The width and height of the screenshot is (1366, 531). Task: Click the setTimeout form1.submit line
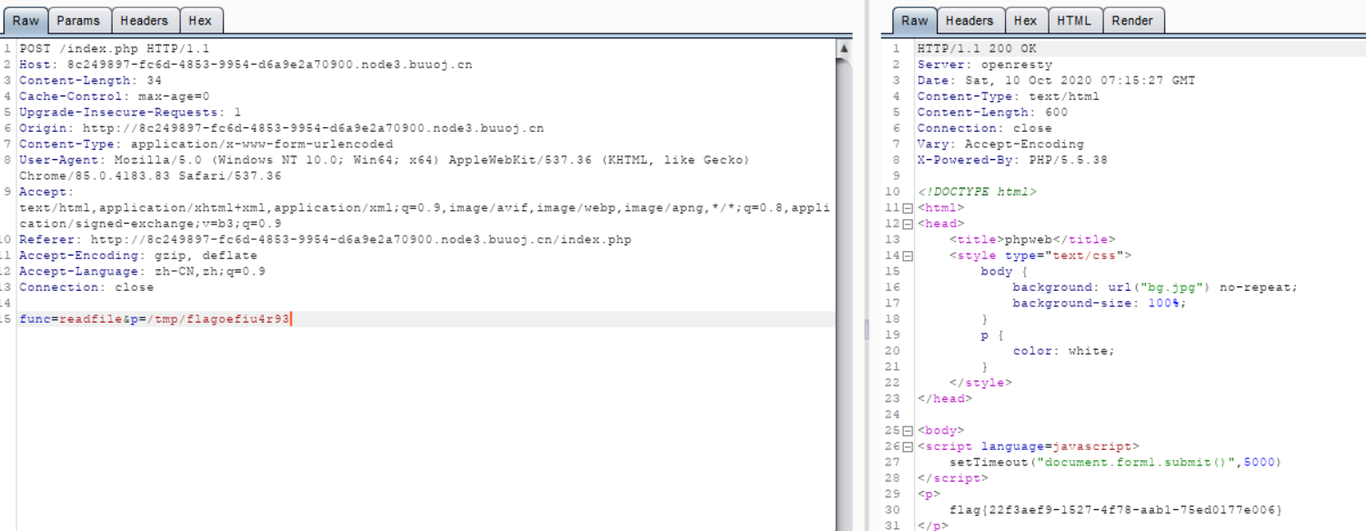(1115, 462)
